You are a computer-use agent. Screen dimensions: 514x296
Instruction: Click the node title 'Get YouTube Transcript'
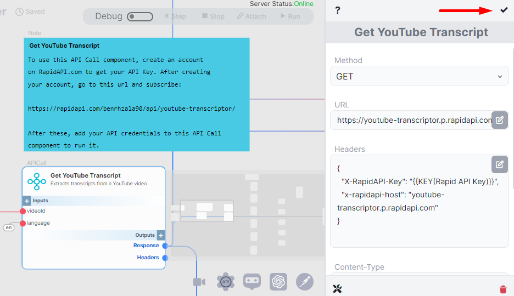[x=86, y=175]
